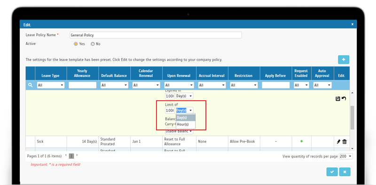
Task: Sort by the Calendar Renewal column header
Action: pyautogui.click(x=146, y=73)
